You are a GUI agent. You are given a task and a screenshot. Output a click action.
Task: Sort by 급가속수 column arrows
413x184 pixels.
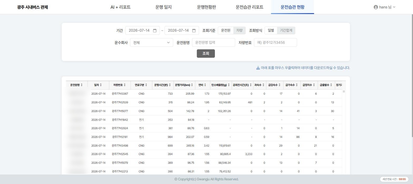(297, 85)
